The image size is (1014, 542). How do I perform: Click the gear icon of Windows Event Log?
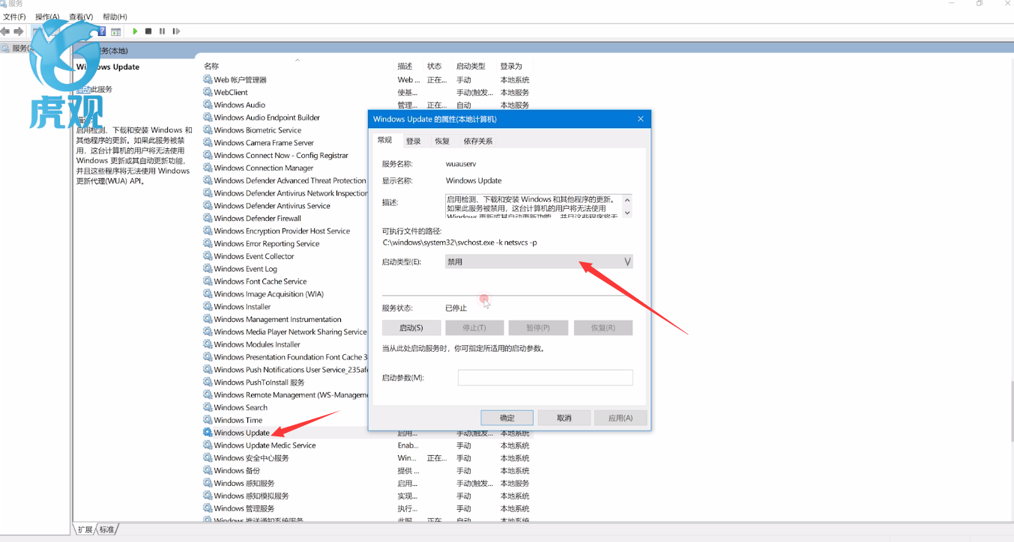point(208,269)
